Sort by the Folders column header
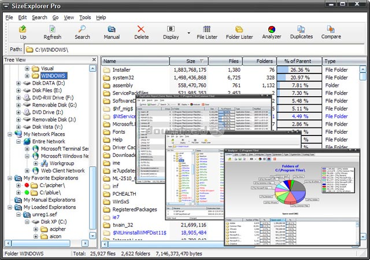370x260 pixels. click(260, 61)
